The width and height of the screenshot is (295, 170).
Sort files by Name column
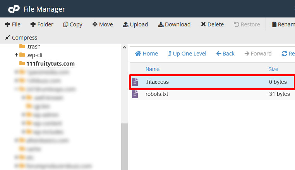pyautogui.click(x=153, y=69)
